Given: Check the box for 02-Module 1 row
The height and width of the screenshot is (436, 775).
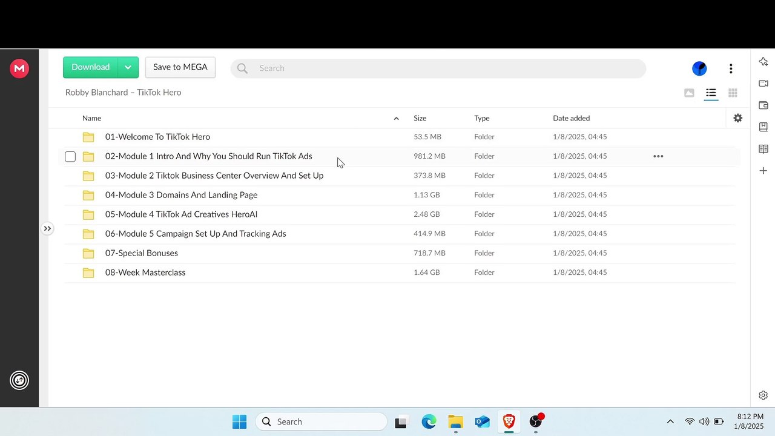Looking at the screenshot, I should tap(70, 157).
